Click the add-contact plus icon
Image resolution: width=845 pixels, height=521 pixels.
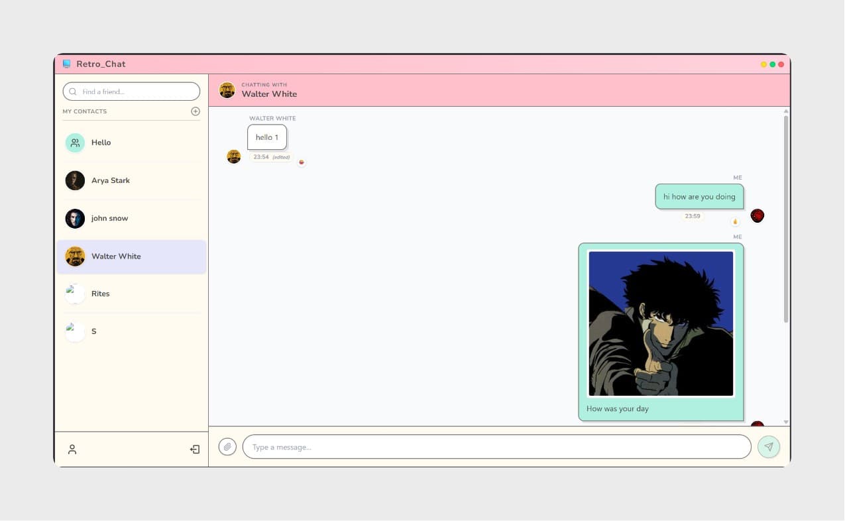(196, 111)
